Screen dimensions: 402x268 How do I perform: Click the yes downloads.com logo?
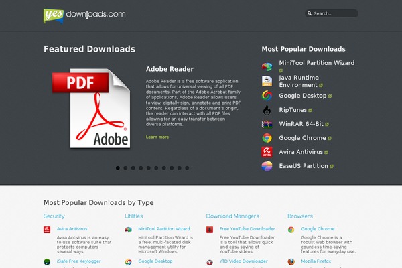84,15
